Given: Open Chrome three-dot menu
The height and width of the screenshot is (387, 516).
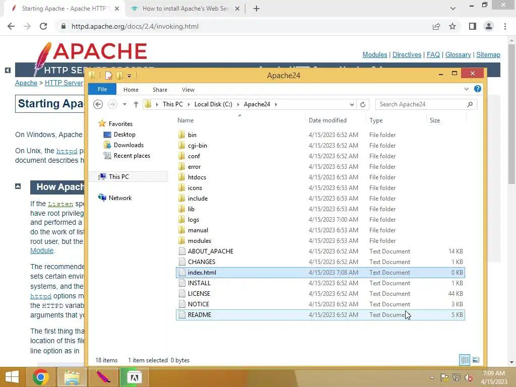Looking at the screenshot, I should (505, 26).
